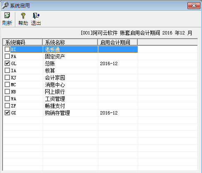Open the 帮助 help icon
Viewport: 202px width, 173px height.
point(23,16)
